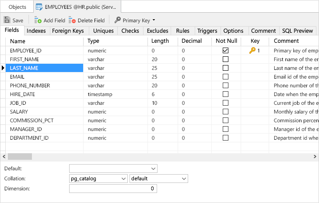Select the PHONE_NUMBER field name
Screen dimensions: 319x203
click(30, 86)
